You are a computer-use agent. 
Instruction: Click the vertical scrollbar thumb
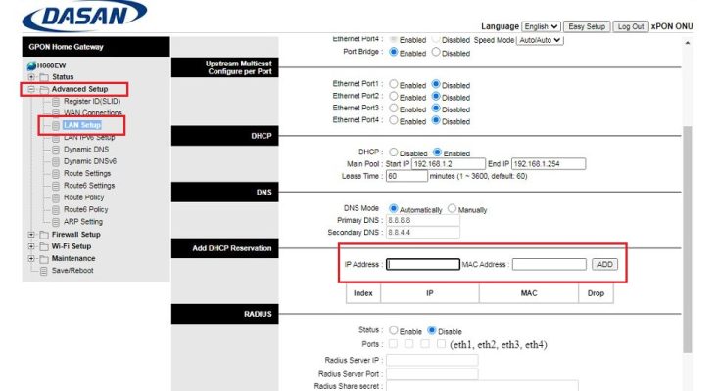[688, 239]
